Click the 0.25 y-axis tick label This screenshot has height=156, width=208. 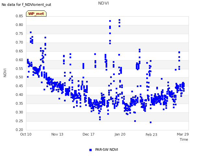[19, 121]
